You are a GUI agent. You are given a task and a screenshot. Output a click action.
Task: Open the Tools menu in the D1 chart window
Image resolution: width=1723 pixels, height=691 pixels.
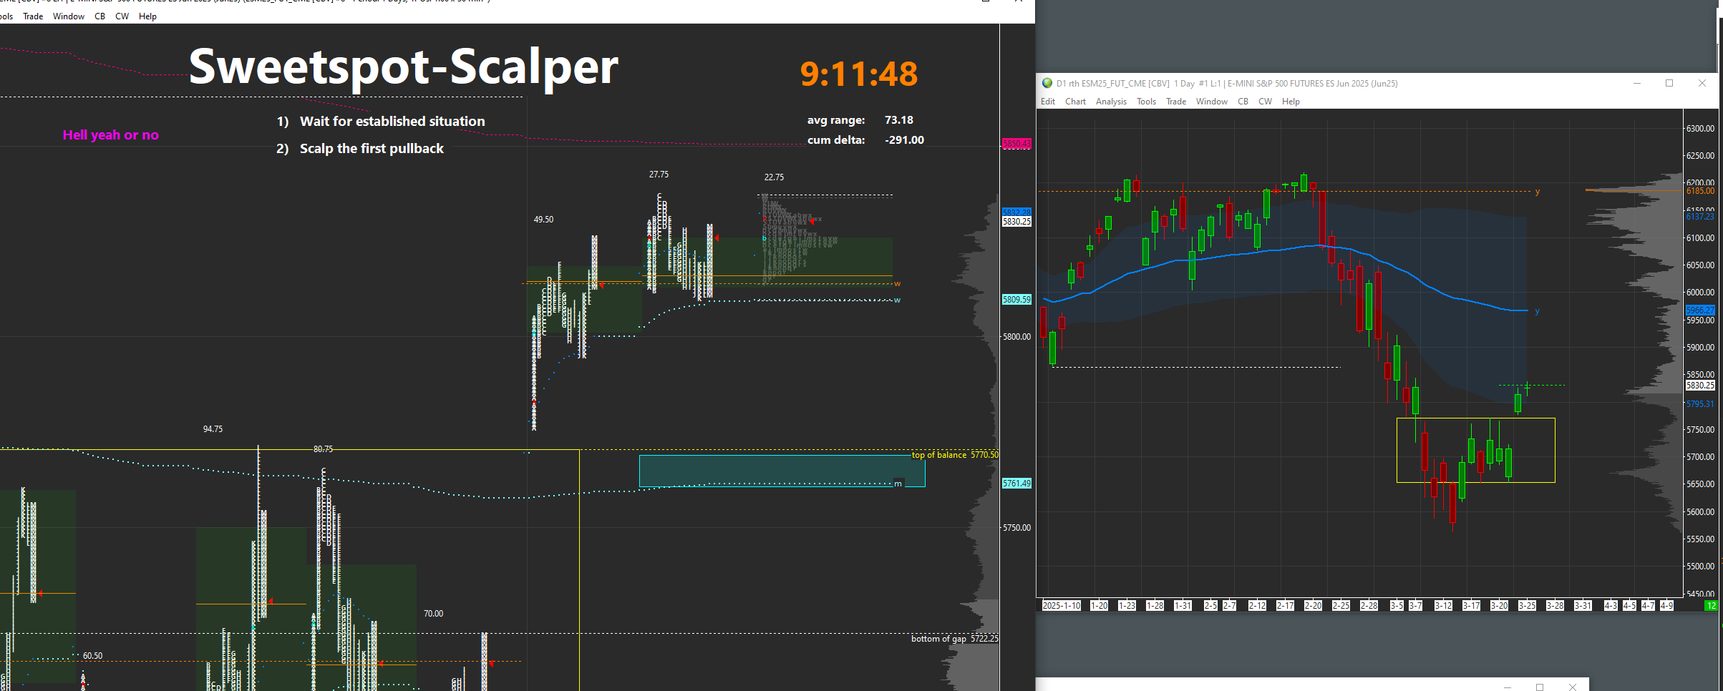tap(1146, 102)
